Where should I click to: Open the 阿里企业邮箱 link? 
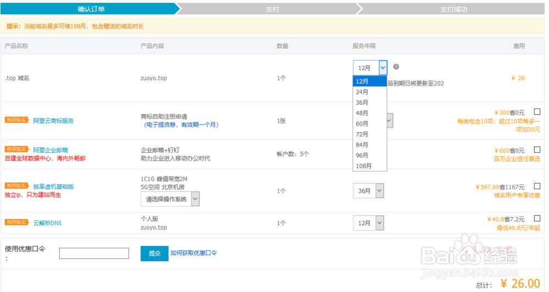[51, 150]
